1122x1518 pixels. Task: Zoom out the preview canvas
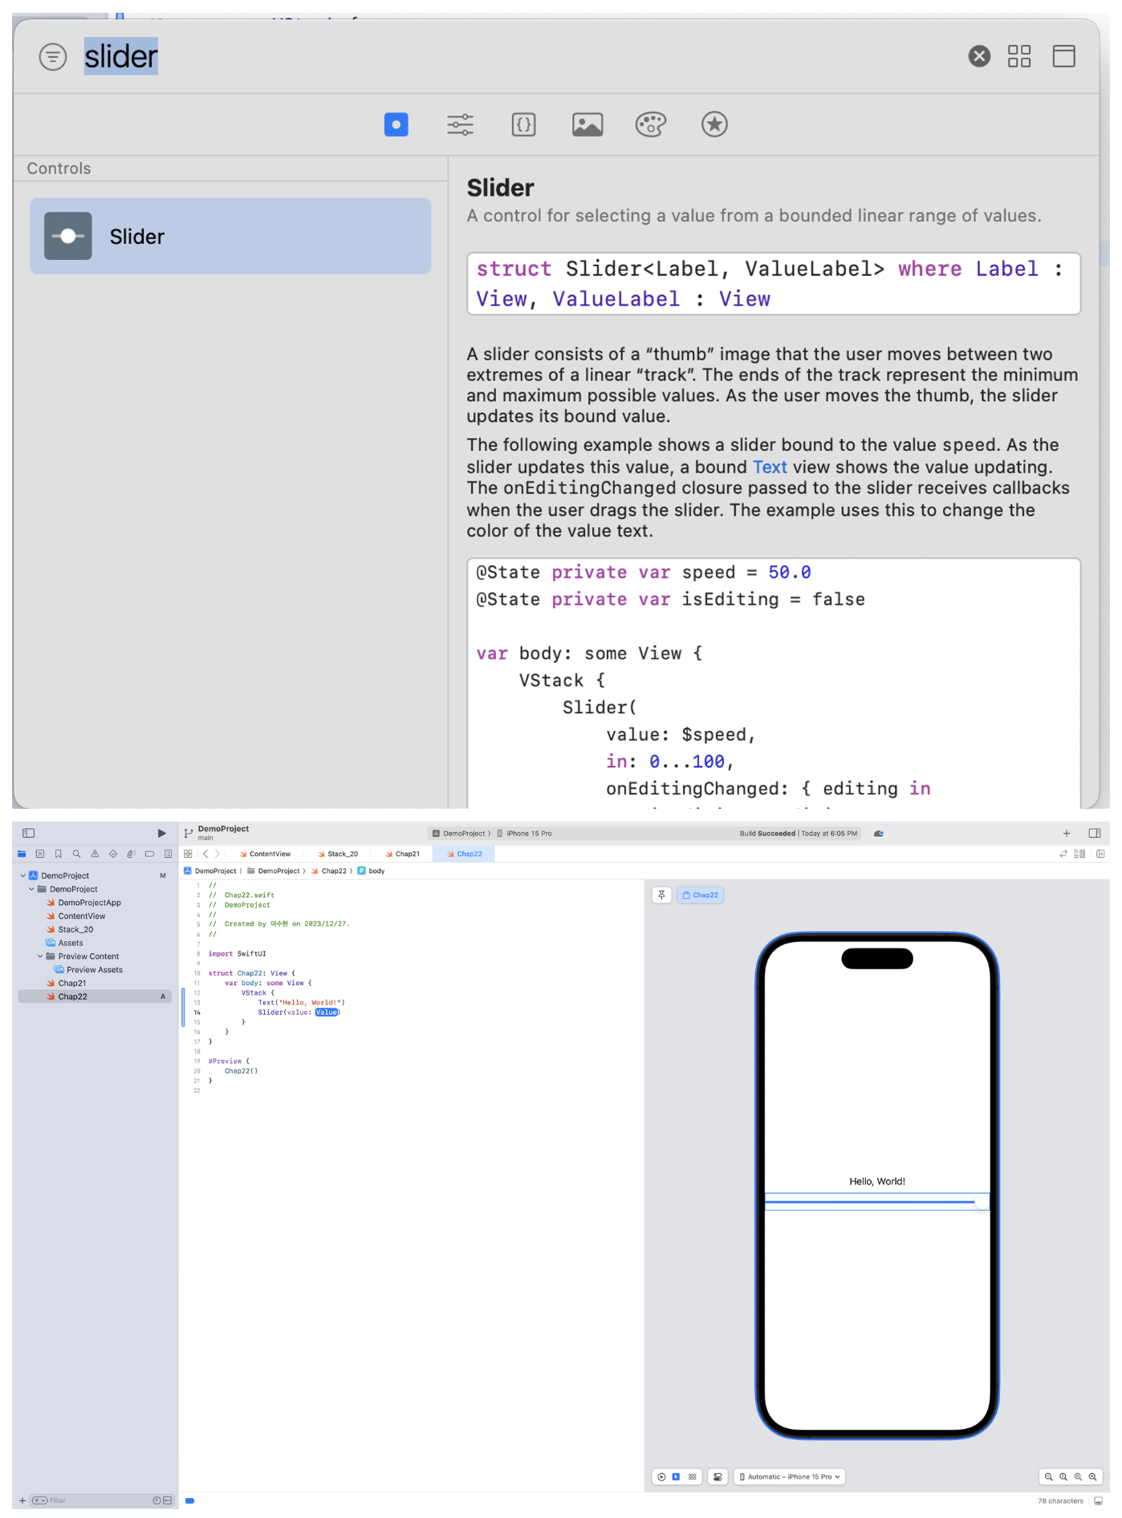[x=1049, y=1477]
